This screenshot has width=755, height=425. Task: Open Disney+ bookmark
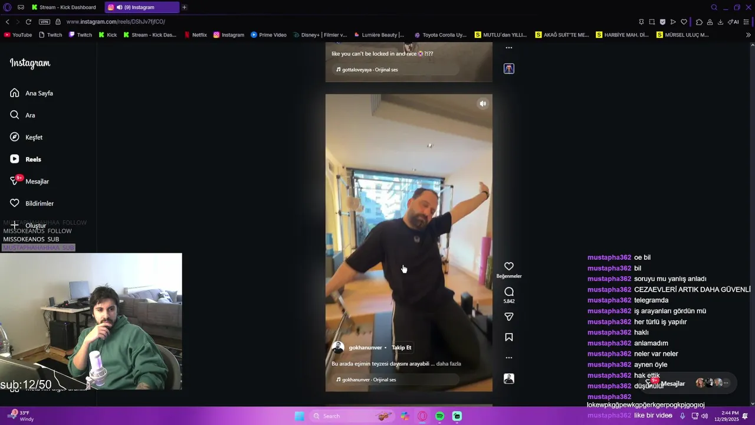(320, 35)
